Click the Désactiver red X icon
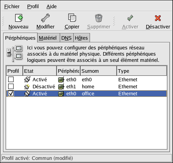This screenshot has height=163, width=173. click(x=158, y=18)
